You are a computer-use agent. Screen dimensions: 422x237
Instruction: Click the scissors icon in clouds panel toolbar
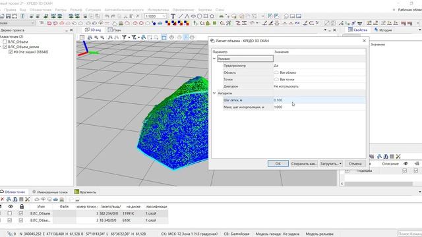[28, 199]
